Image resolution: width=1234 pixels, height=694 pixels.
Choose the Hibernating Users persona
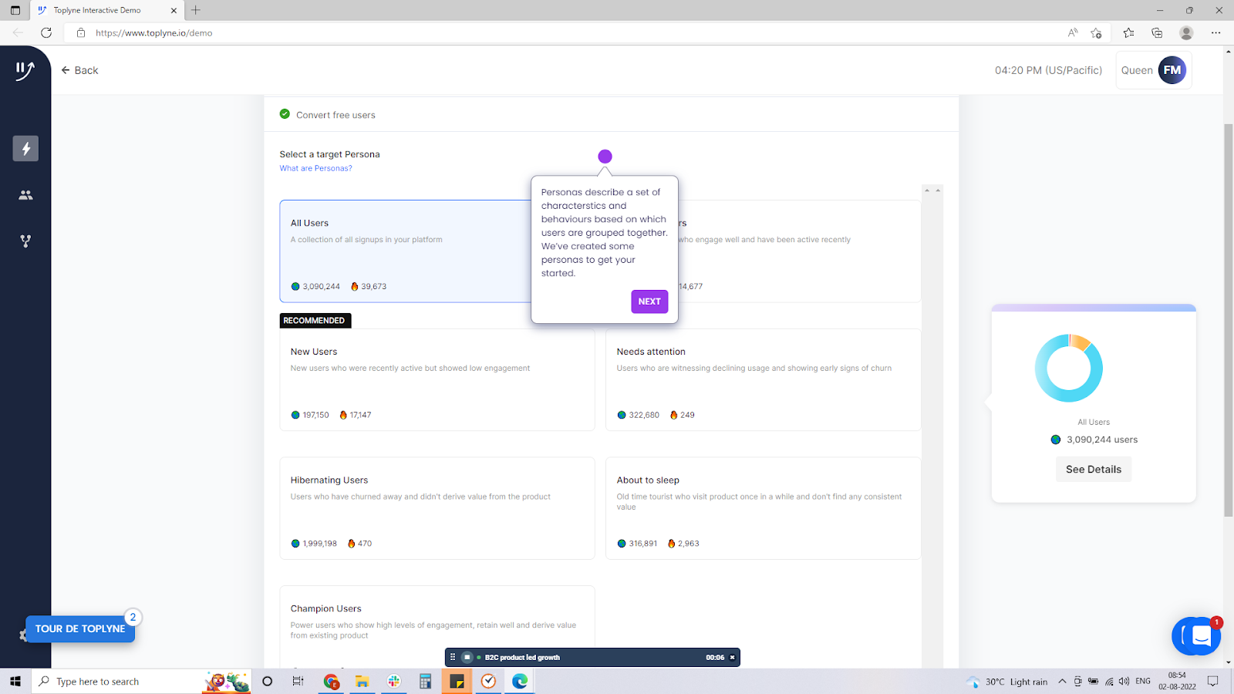click(x=437, y=508)
